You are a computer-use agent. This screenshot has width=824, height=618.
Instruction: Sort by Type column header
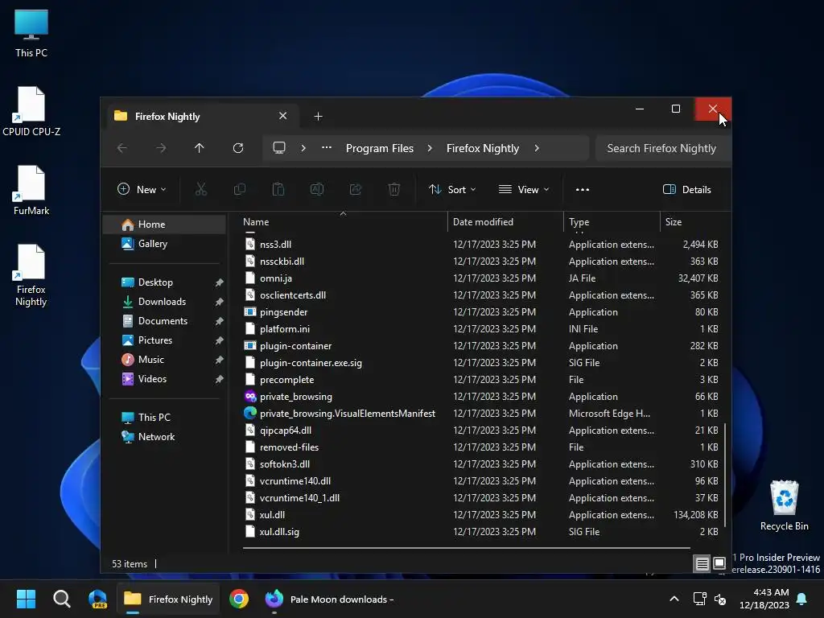pyautogui.click(x=612, y=222)
